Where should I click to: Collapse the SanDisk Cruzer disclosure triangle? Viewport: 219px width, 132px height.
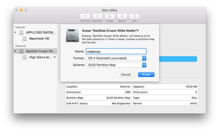pos(15,51)
